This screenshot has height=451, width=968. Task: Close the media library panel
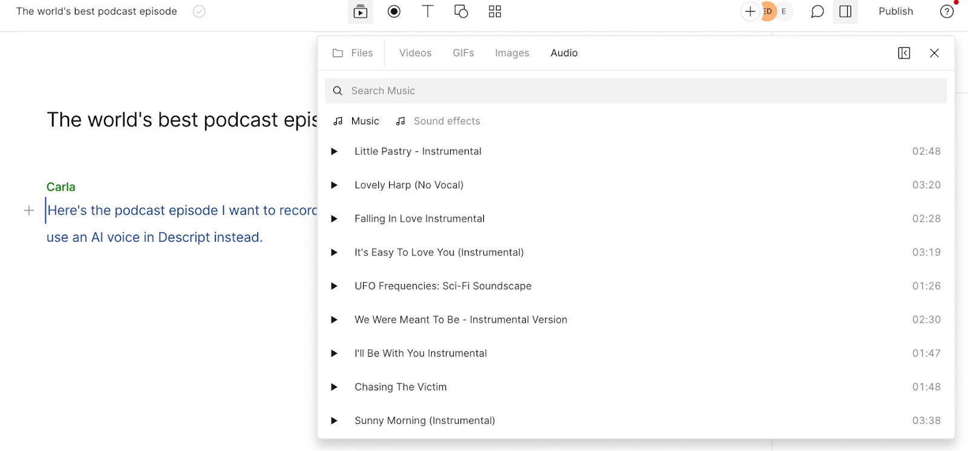(934, 53)
